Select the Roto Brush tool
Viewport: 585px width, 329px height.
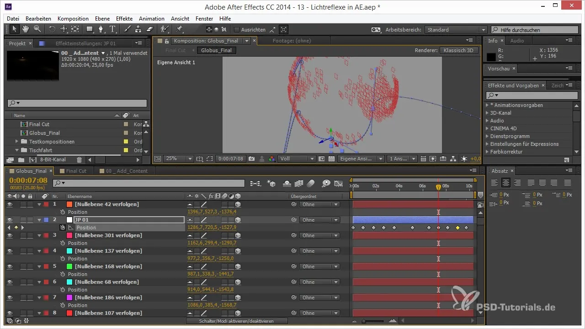click(x=165, y=29)
